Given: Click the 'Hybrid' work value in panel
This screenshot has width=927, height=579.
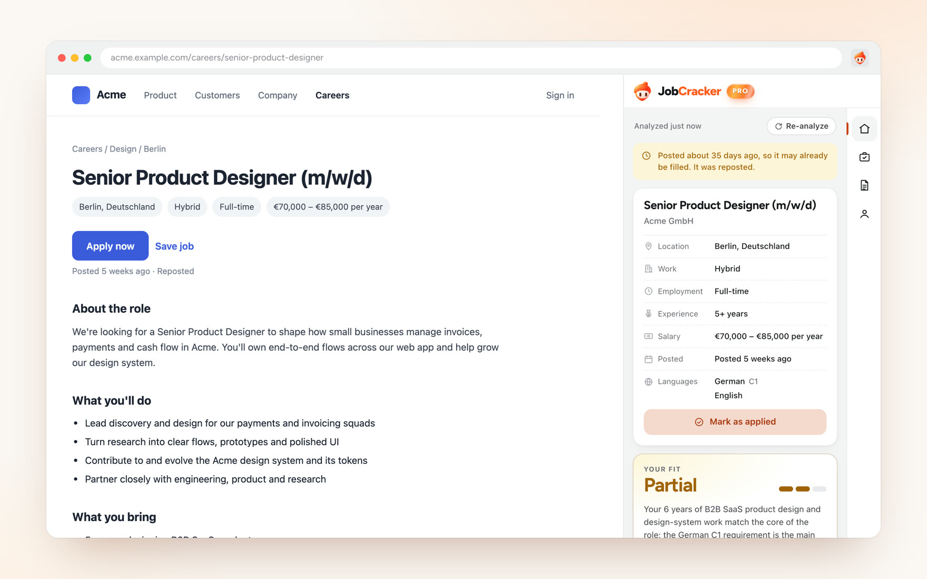Looking at the screenshot, I should tap(727, 268).
